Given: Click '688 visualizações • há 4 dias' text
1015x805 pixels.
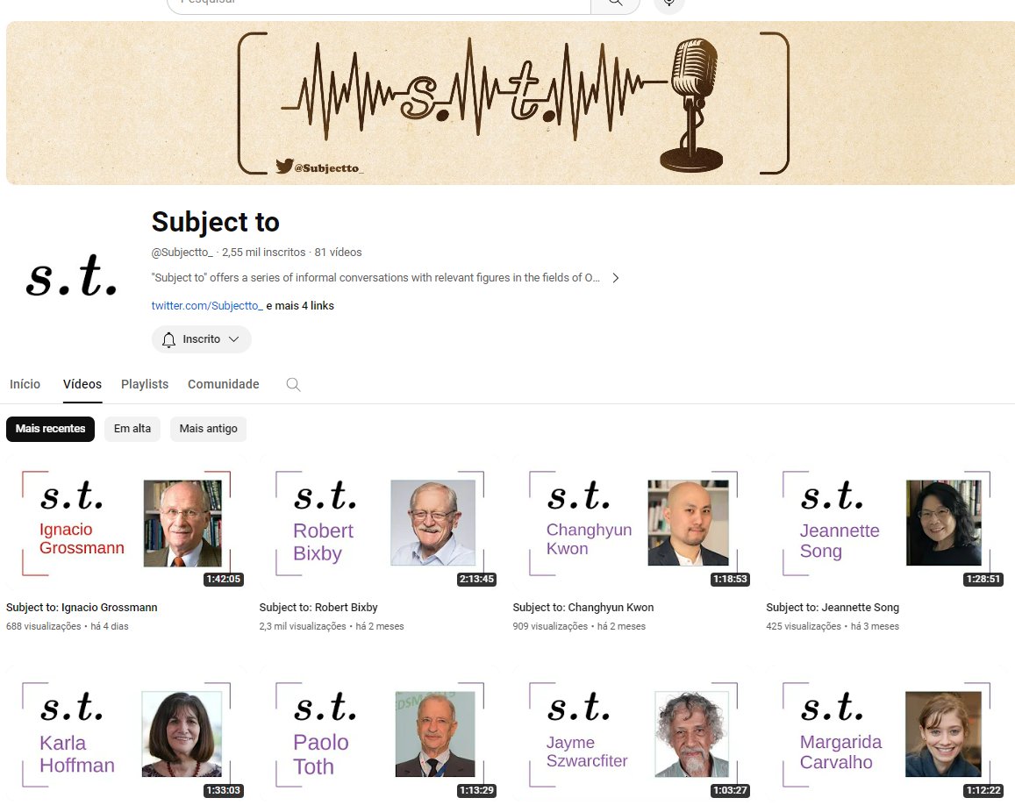Looking at the screenshot, I should point(68,626).
